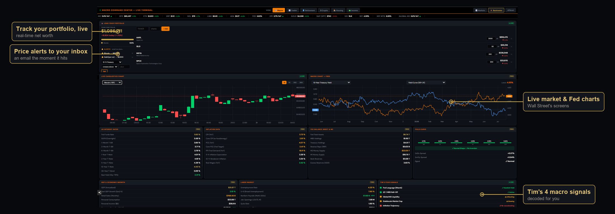Edit the AAPL share count field (2500)
This screenshot has height=214, width=615.
(x=491, y=39)
